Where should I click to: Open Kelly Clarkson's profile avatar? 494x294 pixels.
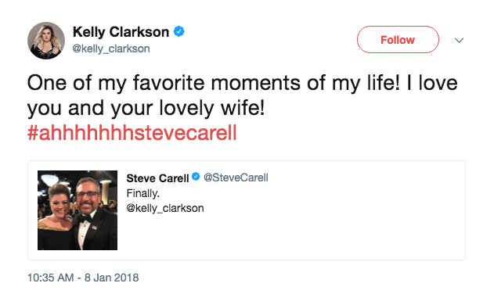pos(46,41)
